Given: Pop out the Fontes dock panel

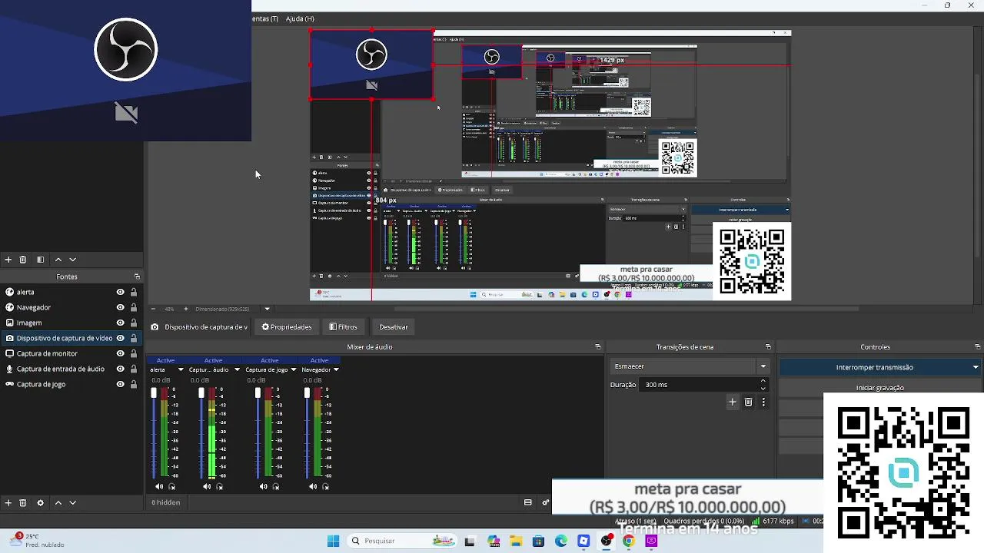Looking at the screenshot, I should click(x=137, y=276).
